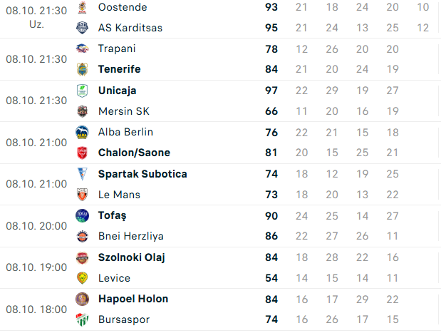
Task: Select the Le Mans team name
Action: (x=119, y=195)
